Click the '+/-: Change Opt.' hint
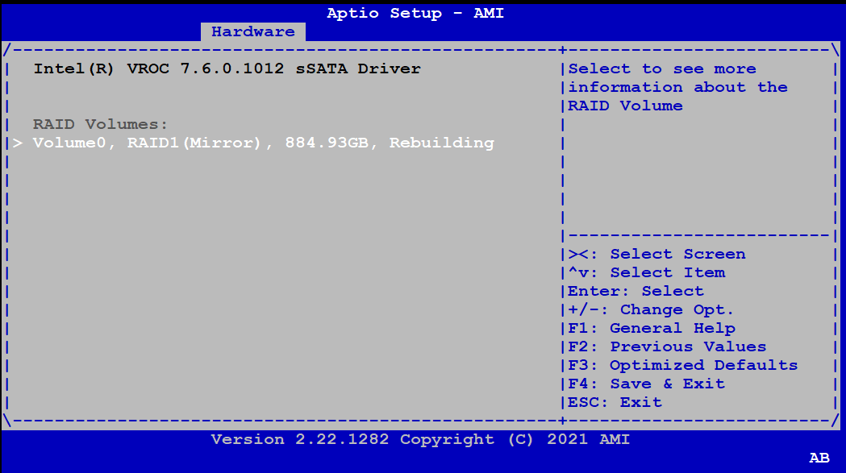The height and width of the screenshot is (473, 846). click(x=651, y=309)
